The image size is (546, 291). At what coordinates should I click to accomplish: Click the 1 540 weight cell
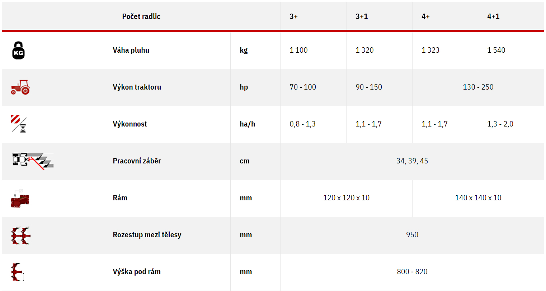pyautogui.click(x=496, y=50)
